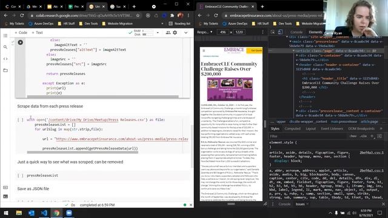Viewport: 388px width, 218px height.
Task: Select Layout tab in DevTools
Action: [x=310, y=128]
